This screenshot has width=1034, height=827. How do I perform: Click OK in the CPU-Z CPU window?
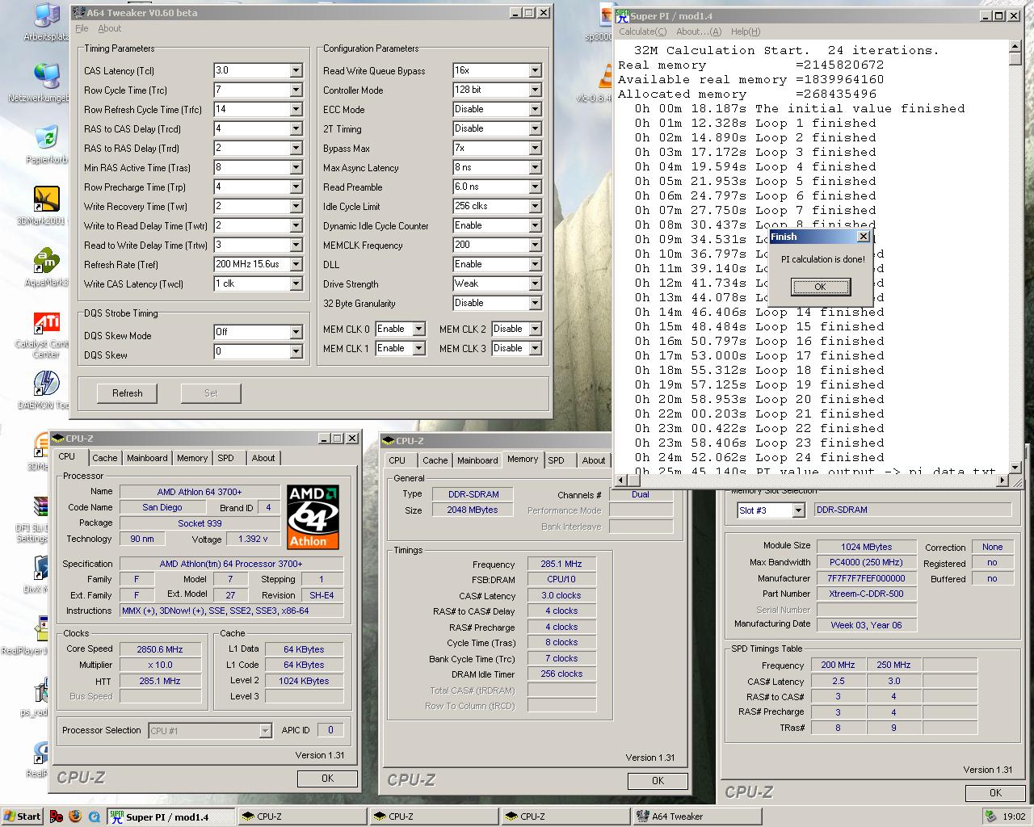[x=327, y=779]
